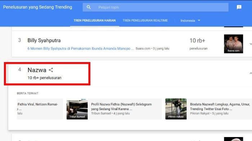Screen dimensions: 252x141
Task: Click the search magnifier icon
Action: [x=89, y=7]
